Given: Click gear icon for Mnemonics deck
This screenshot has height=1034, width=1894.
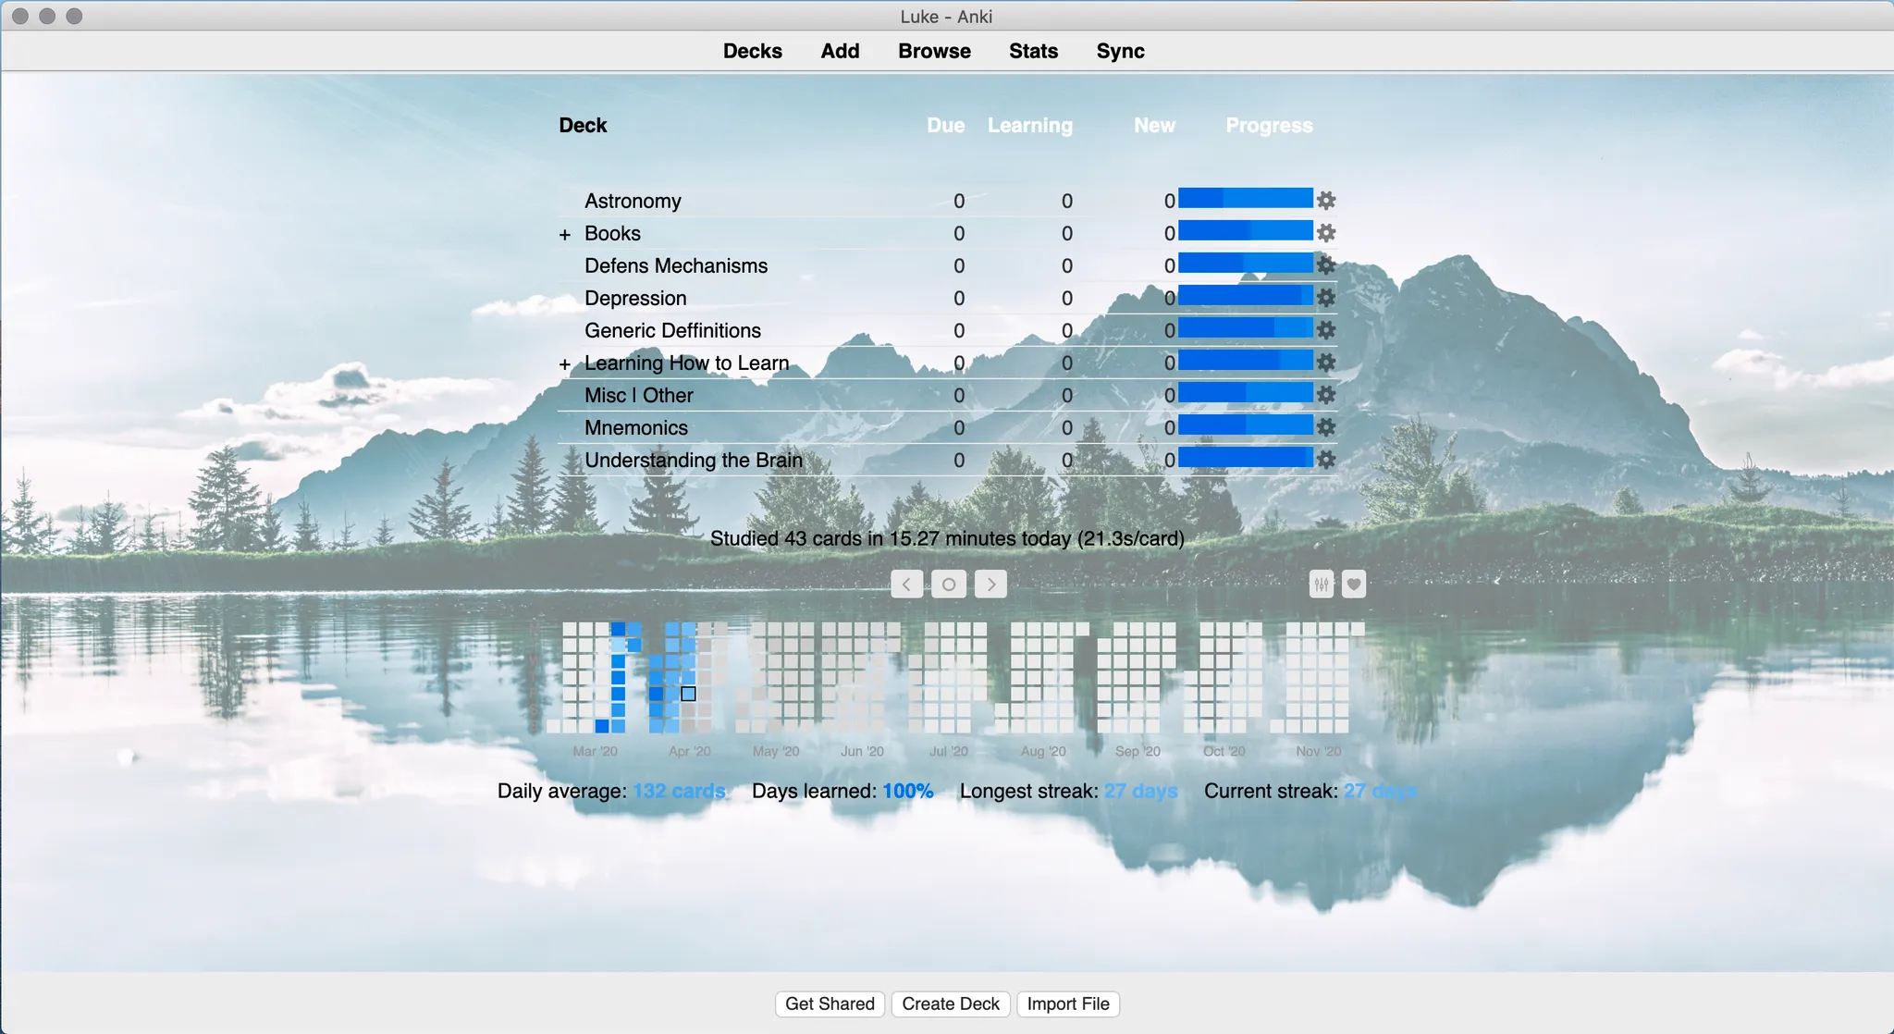Looking at the screenshot, I should point(1326,427).
